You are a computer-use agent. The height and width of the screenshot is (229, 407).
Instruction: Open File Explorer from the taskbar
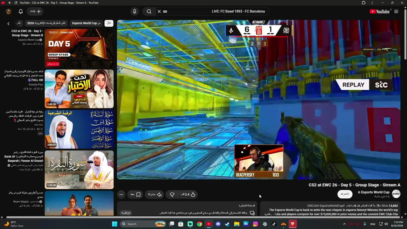click(237, 224)
